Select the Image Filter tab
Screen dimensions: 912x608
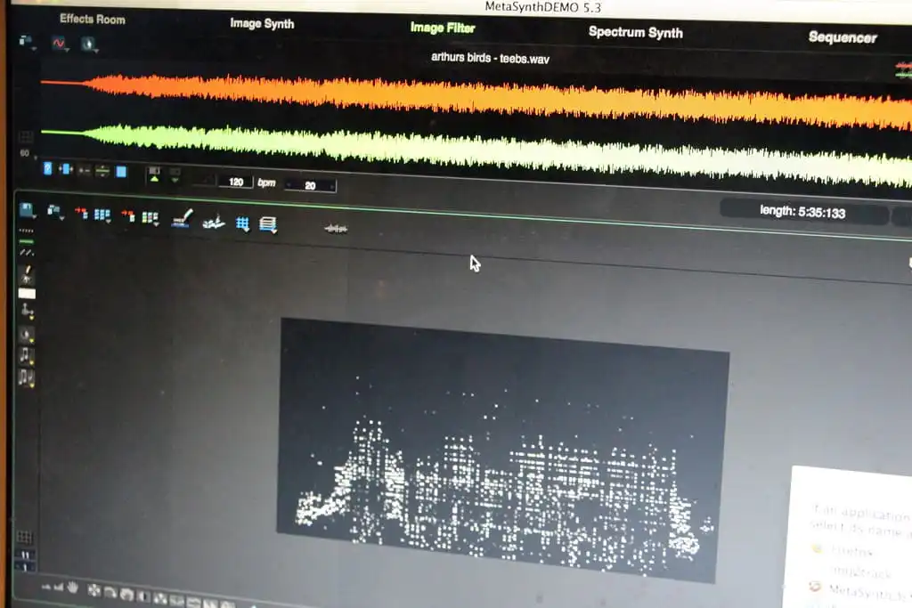[x=443, y=28]
